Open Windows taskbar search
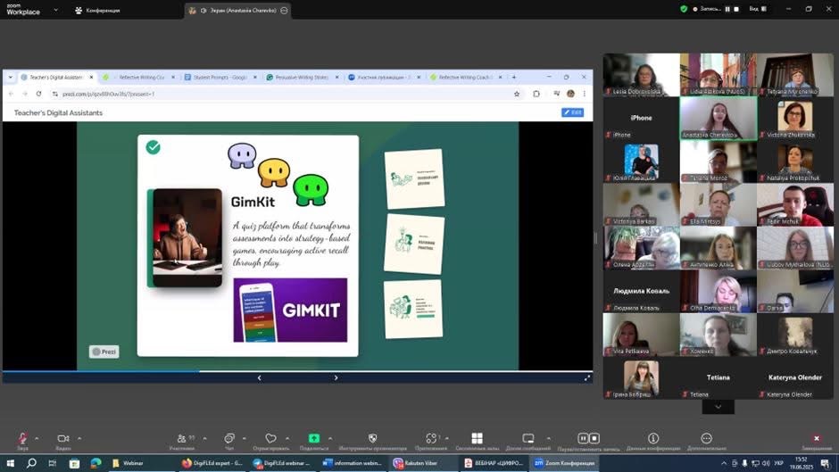This screenshot has height=472, width=839. point(31,463)
